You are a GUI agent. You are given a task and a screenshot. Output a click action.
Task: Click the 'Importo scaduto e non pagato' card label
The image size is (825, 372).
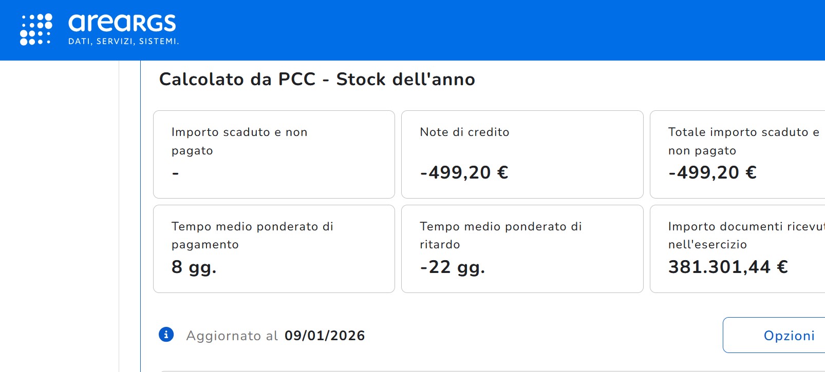pos(239,141)
